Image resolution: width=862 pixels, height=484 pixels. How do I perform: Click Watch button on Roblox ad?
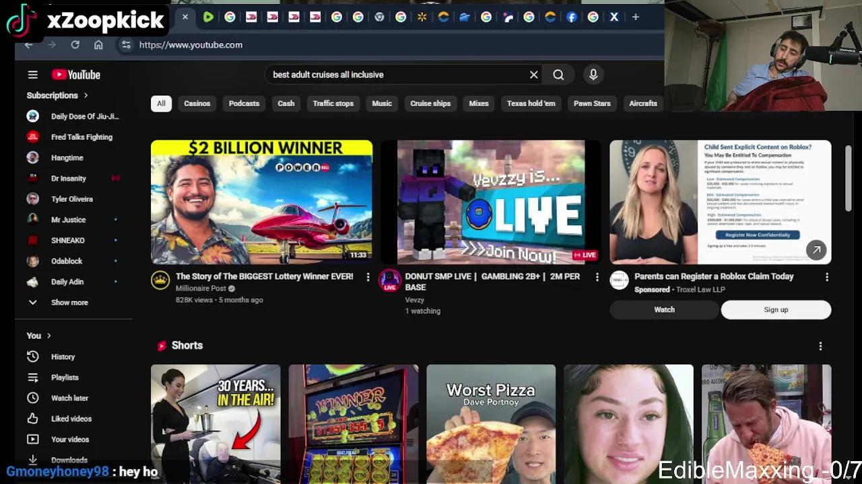[x=665, y=310]
